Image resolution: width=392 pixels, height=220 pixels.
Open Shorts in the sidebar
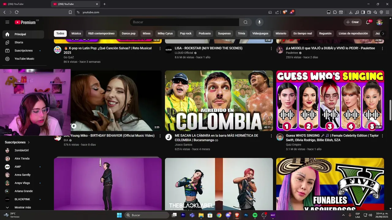pos(23,42)
